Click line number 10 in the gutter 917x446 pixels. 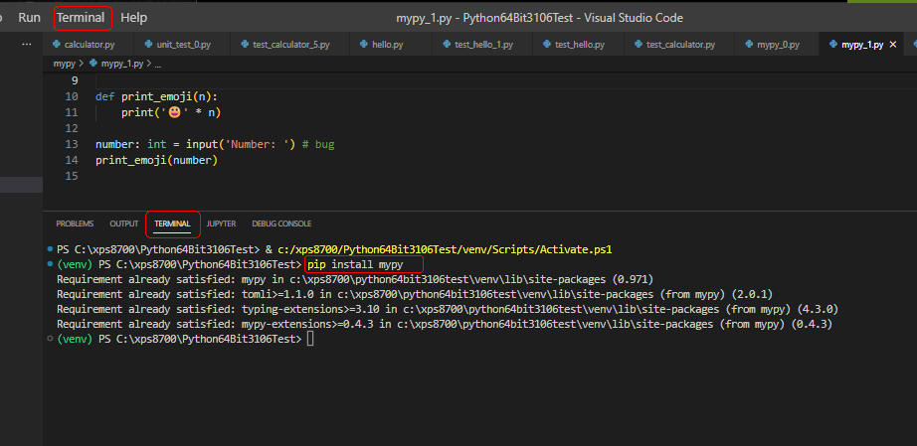click(x=72, y=96)
